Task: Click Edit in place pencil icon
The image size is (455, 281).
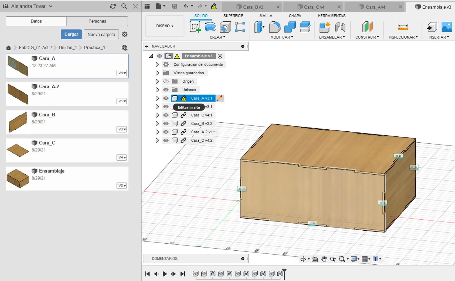Action: 220,98
